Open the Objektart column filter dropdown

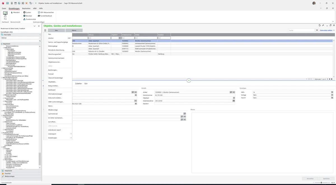point(120,38)
